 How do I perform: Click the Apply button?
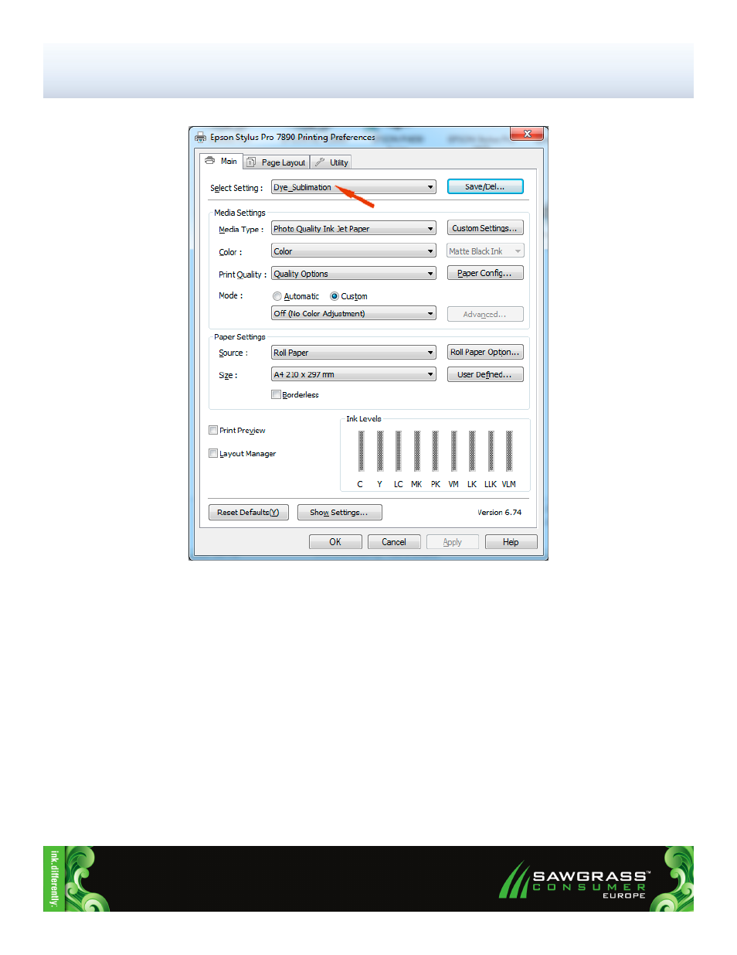pos(453,542)
